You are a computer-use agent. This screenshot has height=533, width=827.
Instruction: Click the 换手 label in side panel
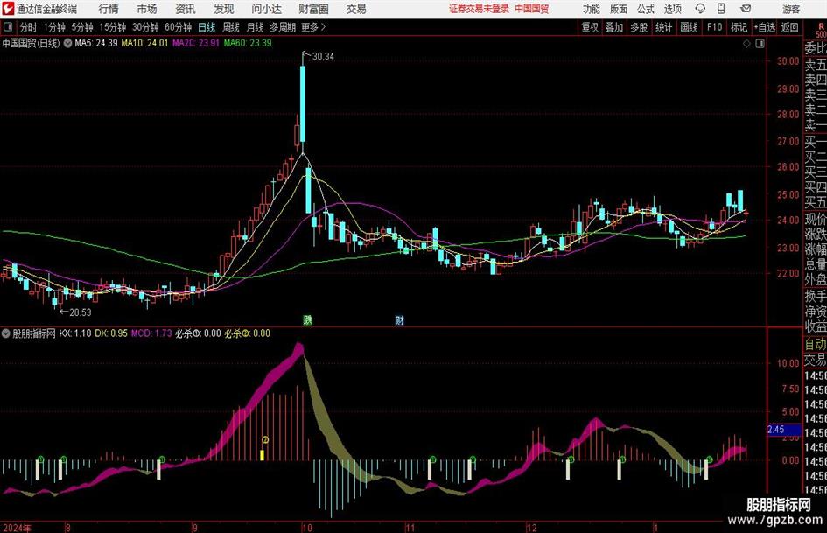click(x=816, y=296)
